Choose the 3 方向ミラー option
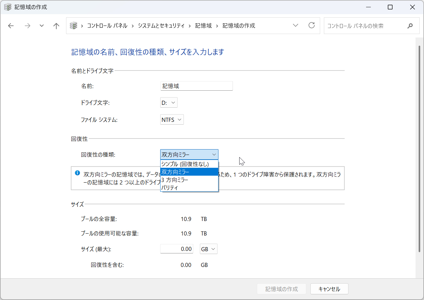Image resolution: width=424 pixels, height=300 pixels. [x=189, y=180]
